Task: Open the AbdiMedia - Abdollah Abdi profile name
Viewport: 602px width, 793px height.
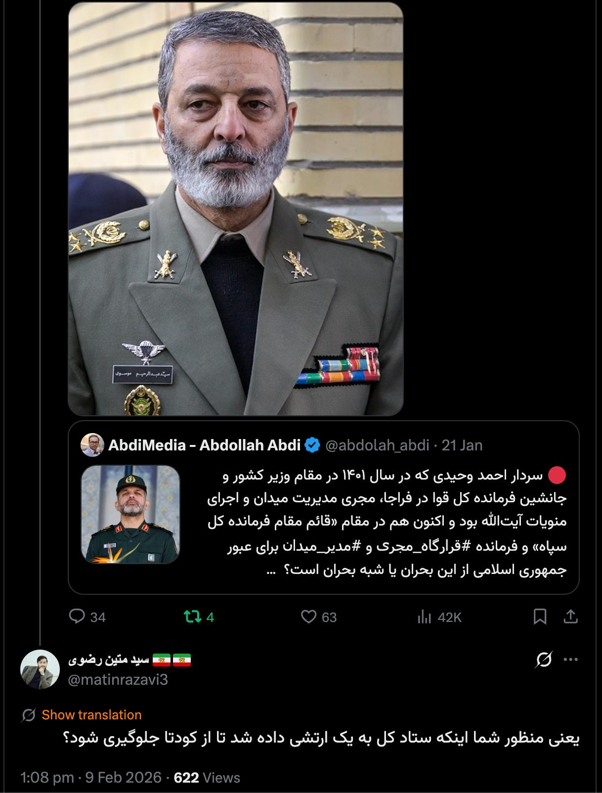Action: [x=204, y=445]
